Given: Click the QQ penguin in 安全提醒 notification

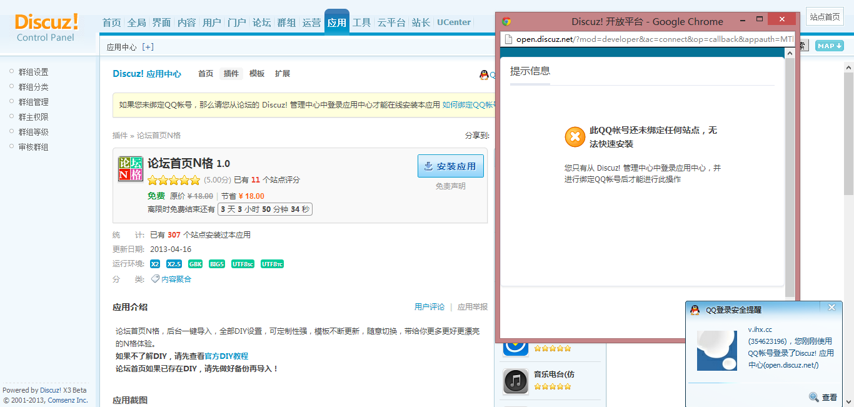Looking at the screenshot, I should click(695, 310).
